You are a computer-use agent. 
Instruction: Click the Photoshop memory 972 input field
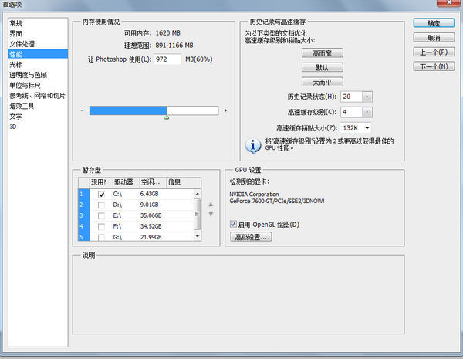(167, 59)
